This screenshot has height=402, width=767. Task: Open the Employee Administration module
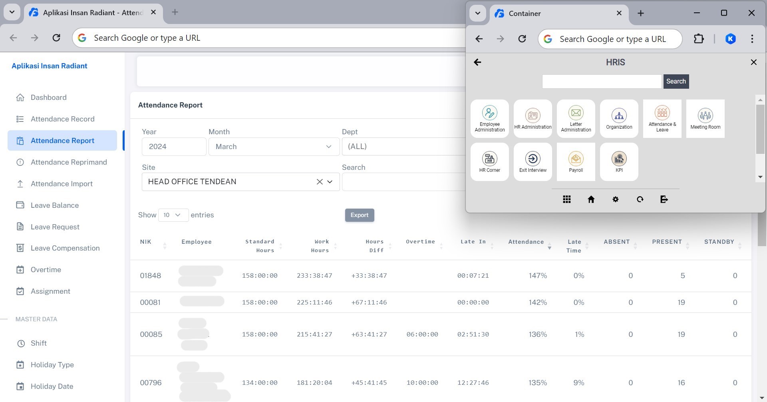[489, 118]
